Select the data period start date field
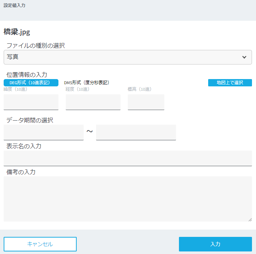The width and height of the screenshot is (256, 254). (43, 132)
